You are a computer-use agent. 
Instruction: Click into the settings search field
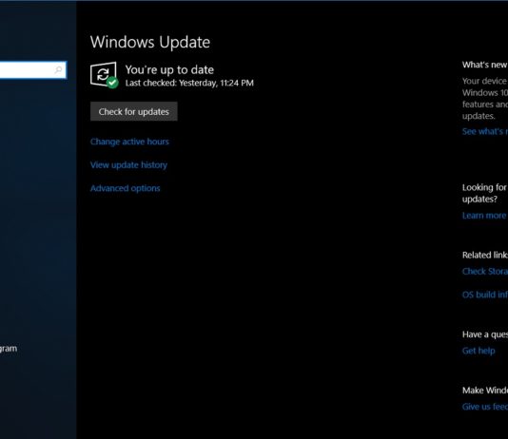coord(32,70)
